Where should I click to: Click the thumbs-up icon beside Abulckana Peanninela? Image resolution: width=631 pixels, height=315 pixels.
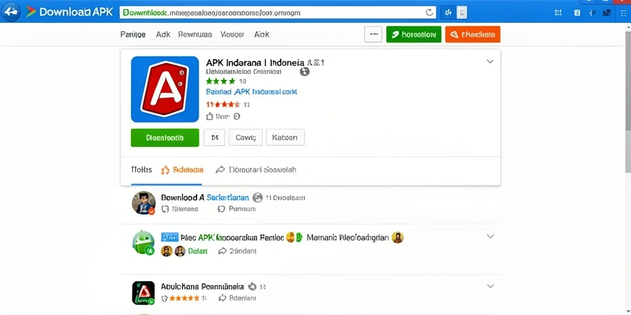(x=252, y=287)
